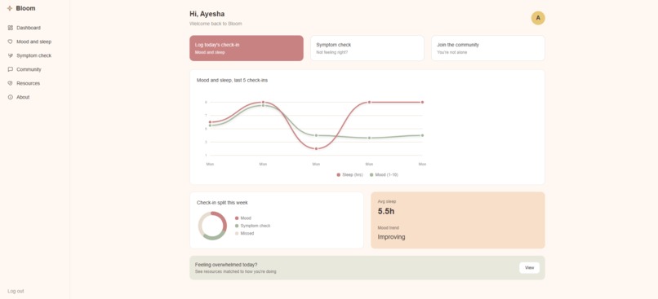Click the last Sleep data point on chart

(422, 102)
